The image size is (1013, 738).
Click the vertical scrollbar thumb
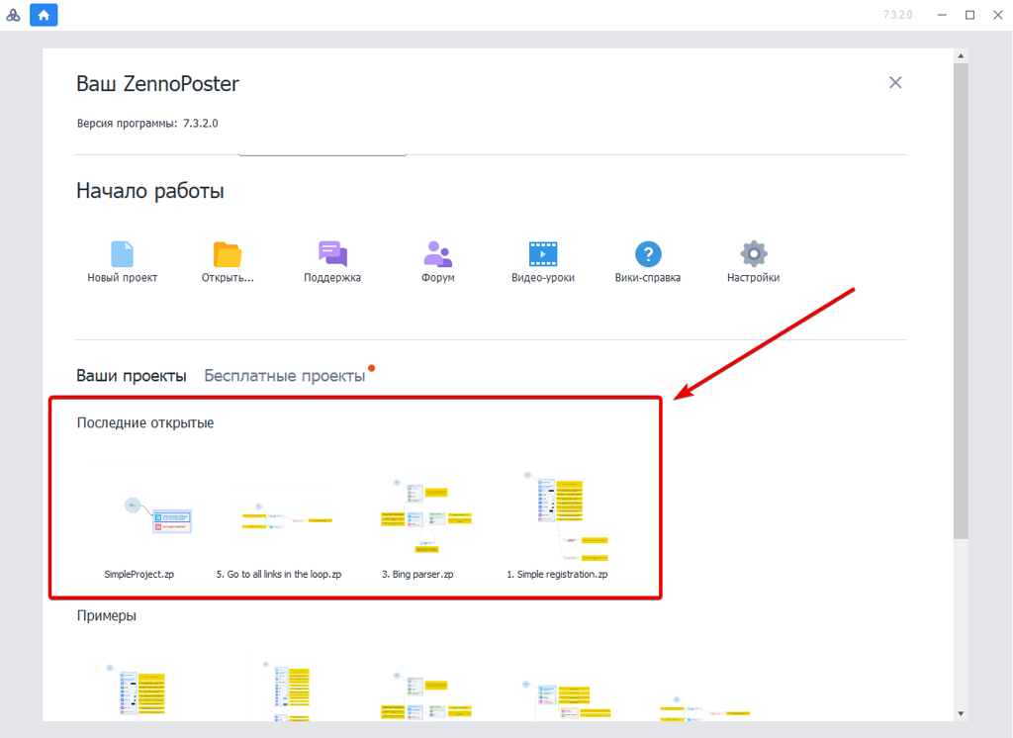pos(960,297)
